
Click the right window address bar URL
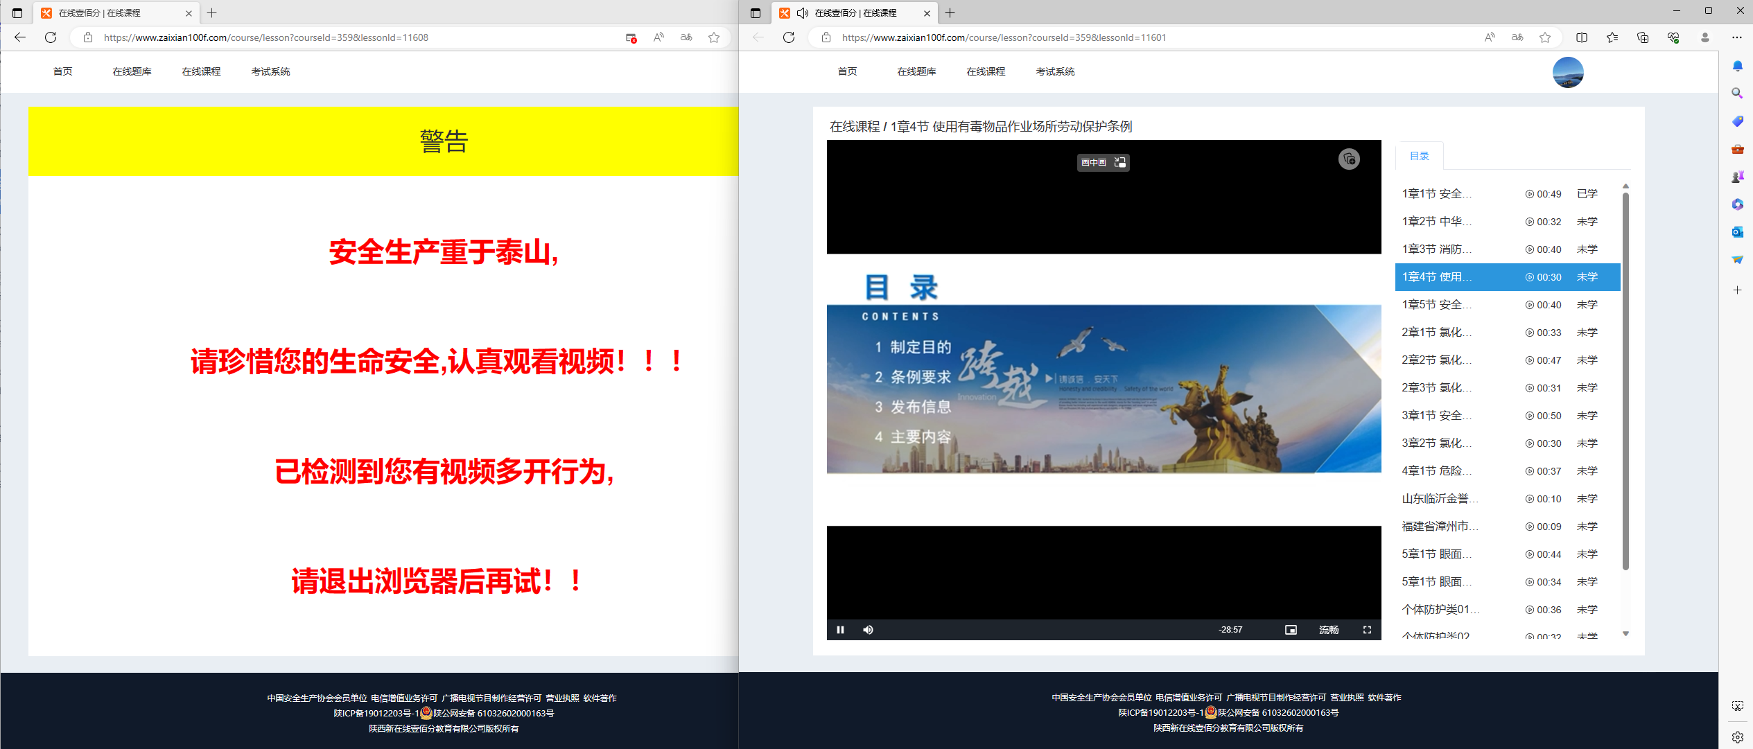(x=1004, y=37)
